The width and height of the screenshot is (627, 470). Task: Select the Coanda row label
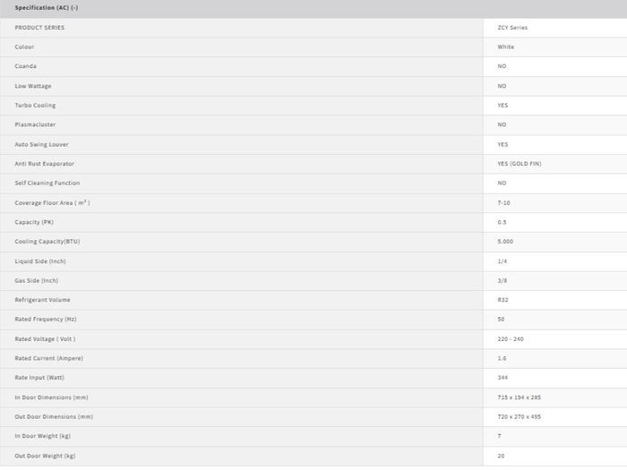[x=25, y=66]
